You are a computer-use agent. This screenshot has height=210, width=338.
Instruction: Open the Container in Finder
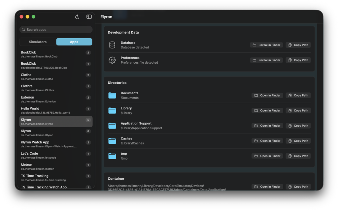pos(267,187)
